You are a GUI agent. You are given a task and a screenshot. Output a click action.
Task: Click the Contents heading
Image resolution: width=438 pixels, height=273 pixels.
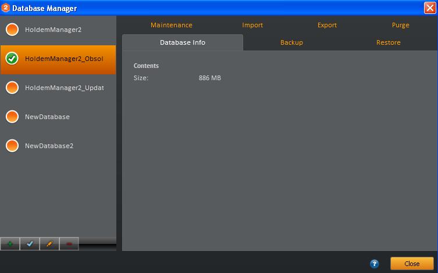pyautogui.click(x=146, y=66)
